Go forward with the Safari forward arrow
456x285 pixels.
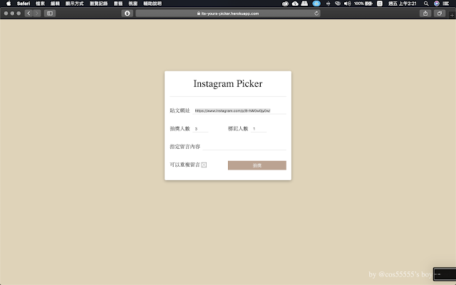[36, 14]
